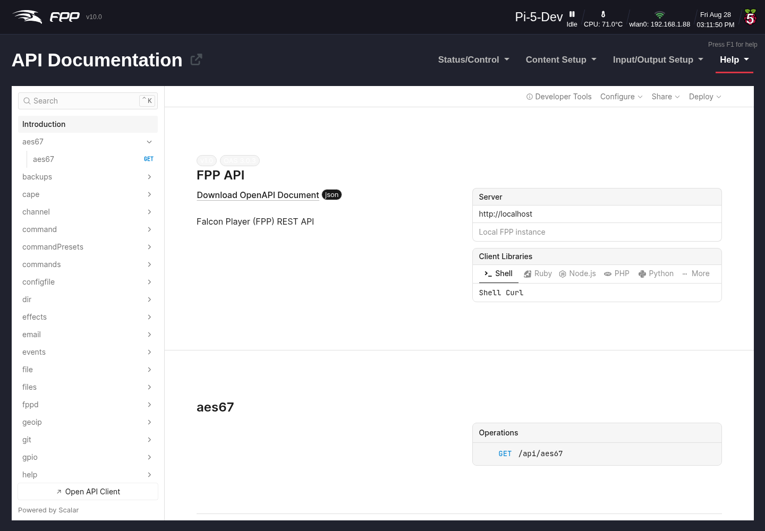Click the CPU temperature thermometer icon
This screenshot has width=765, height=531.
click(603, 14)
